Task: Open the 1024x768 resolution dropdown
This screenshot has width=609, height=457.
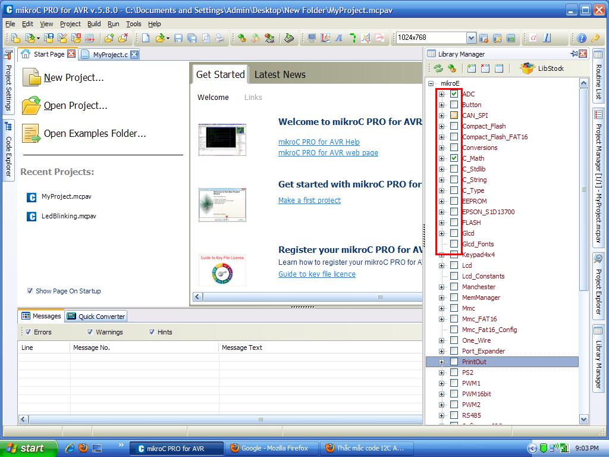Action: (x=471, y=37)
